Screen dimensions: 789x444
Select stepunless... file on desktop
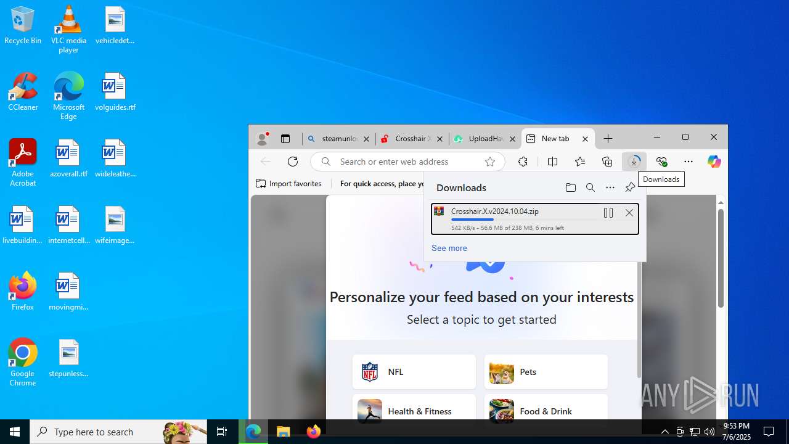click(x=68, y=359)
